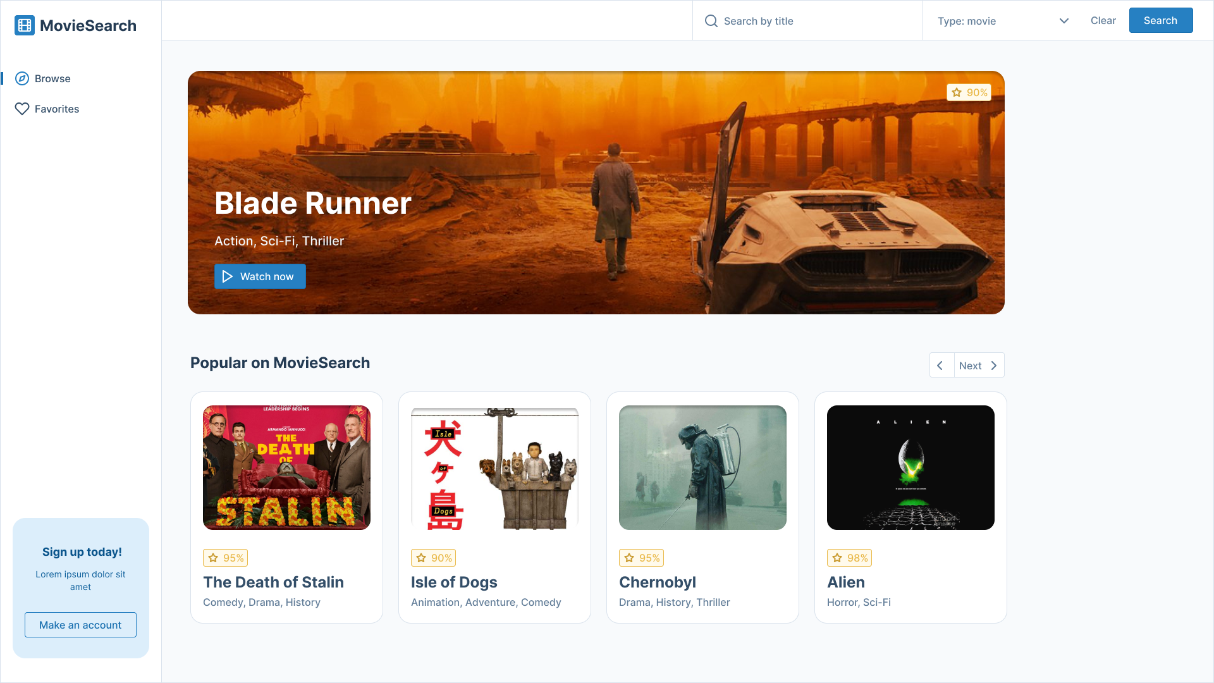Click the star badge showing 98% on Alien
The image size is (1214, 683).
pyautogui.click(x=849, y=557)
